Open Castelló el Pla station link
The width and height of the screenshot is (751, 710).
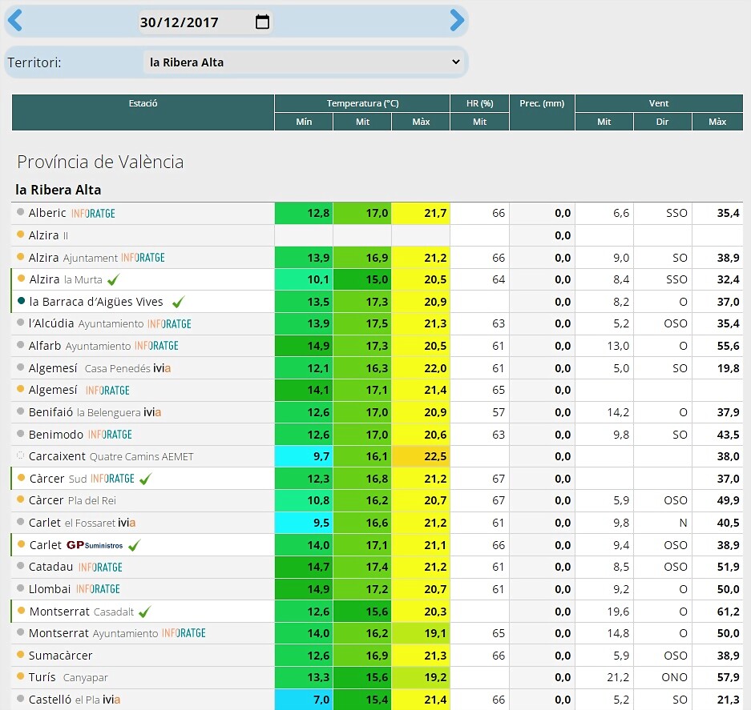coord(65,700)
